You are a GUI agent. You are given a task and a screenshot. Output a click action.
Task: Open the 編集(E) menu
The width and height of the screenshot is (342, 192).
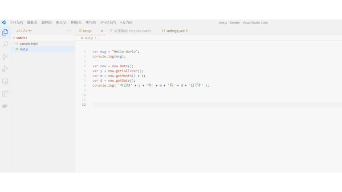click(x=32, y=22)
